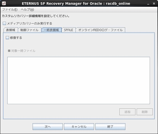Open the SPFILE tab
Viewport: 158px width, 134px height.
[x=68, y=30]
